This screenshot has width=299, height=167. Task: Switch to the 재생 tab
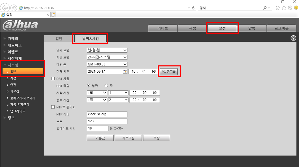coord(192,28)
